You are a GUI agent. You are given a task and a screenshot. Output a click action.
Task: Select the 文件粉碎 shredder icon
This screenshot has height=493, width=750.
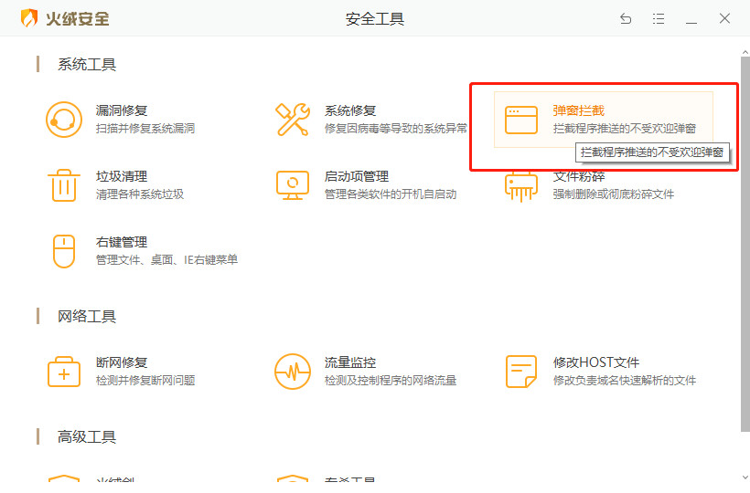(521, 187)
